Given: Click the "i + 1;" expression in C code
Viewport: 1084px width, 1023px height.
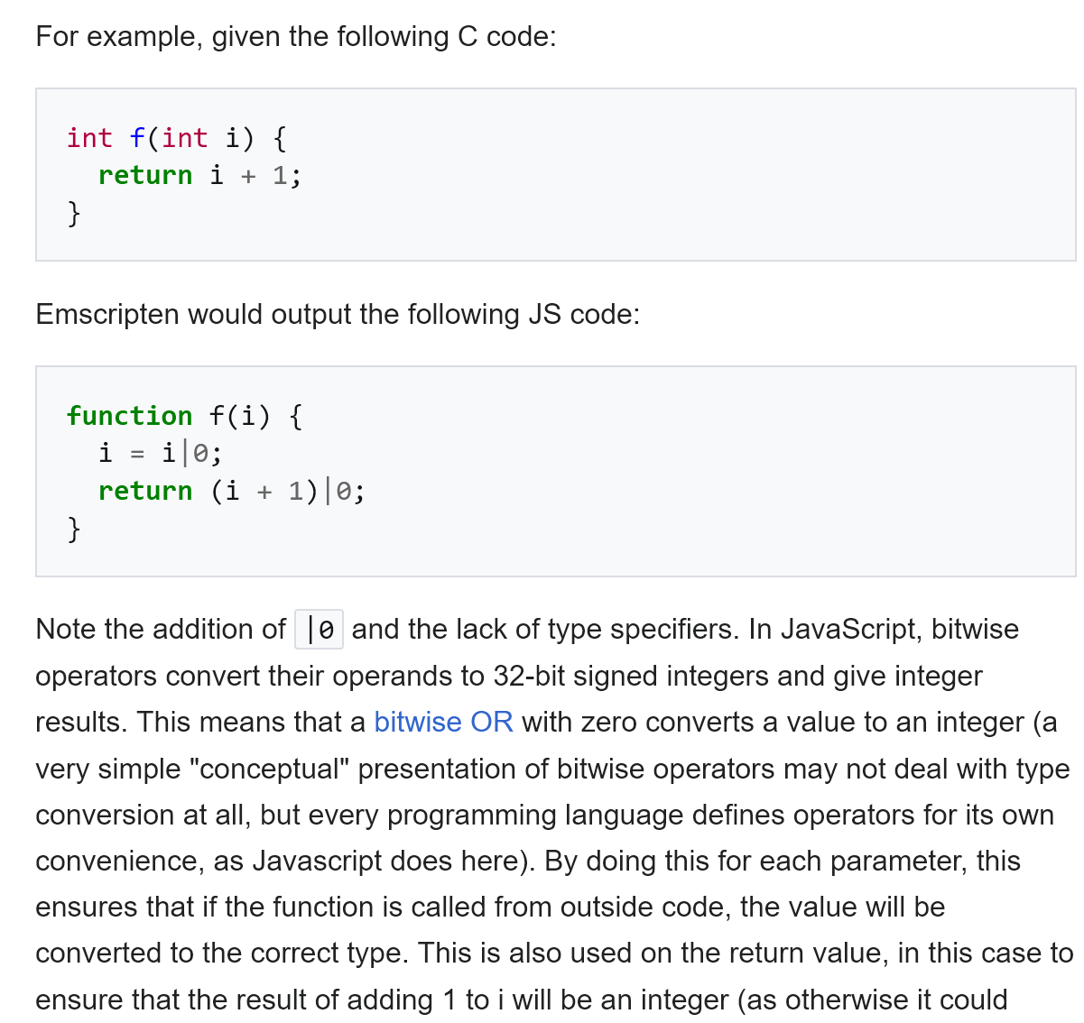Looking at the screenshot, I should (255, 175).
